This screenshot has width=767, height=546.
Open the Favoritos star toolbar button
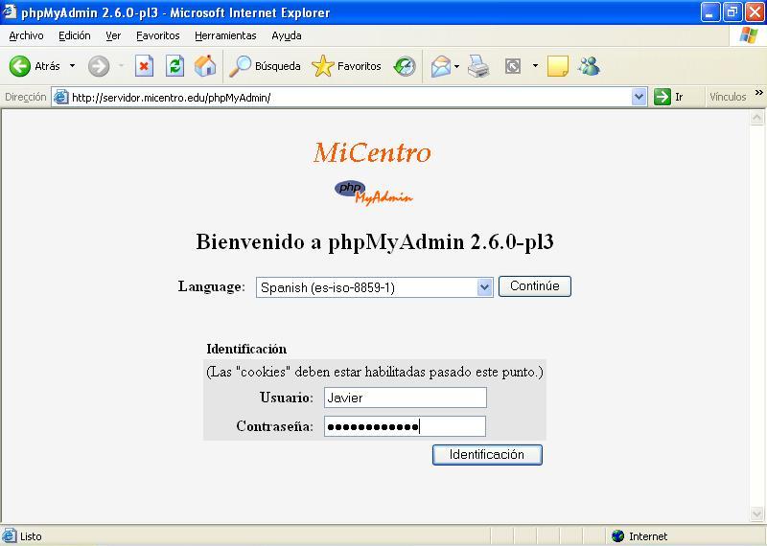347,66
